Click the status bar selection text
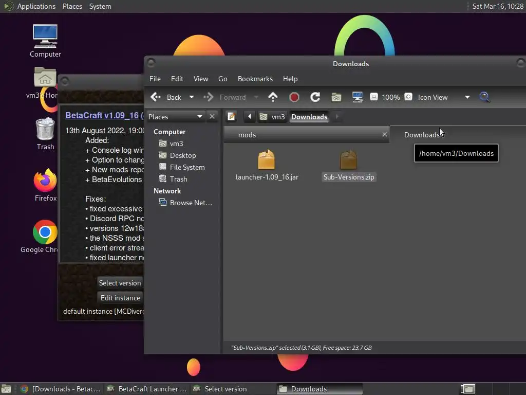The image size is (526, 395). coord(301,348)
